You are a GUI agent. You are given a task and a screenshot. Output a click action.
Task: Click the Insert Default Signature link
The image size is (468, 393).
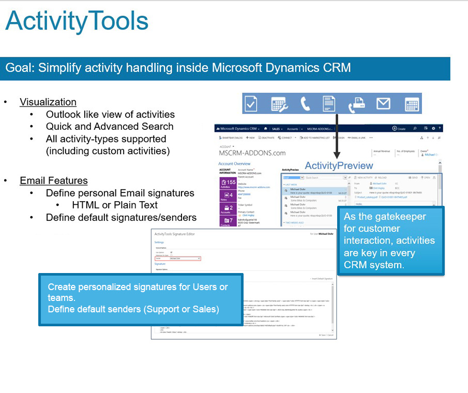coord(321,279)
